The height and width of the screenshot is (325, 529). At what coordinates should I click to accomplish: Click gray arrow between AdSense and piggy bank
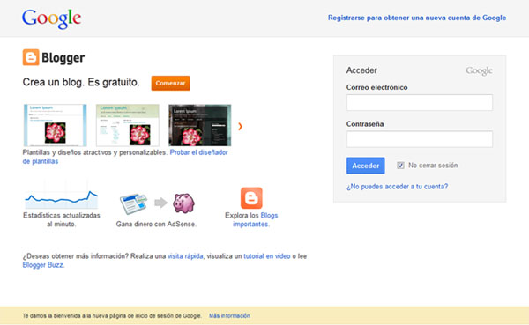(161, 203)
